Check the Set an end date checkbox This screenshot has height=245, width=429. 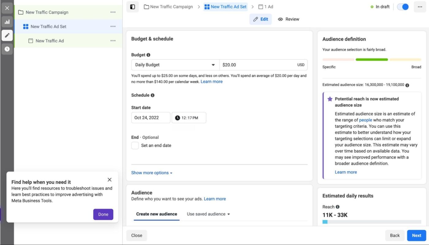tap(135, 145)
